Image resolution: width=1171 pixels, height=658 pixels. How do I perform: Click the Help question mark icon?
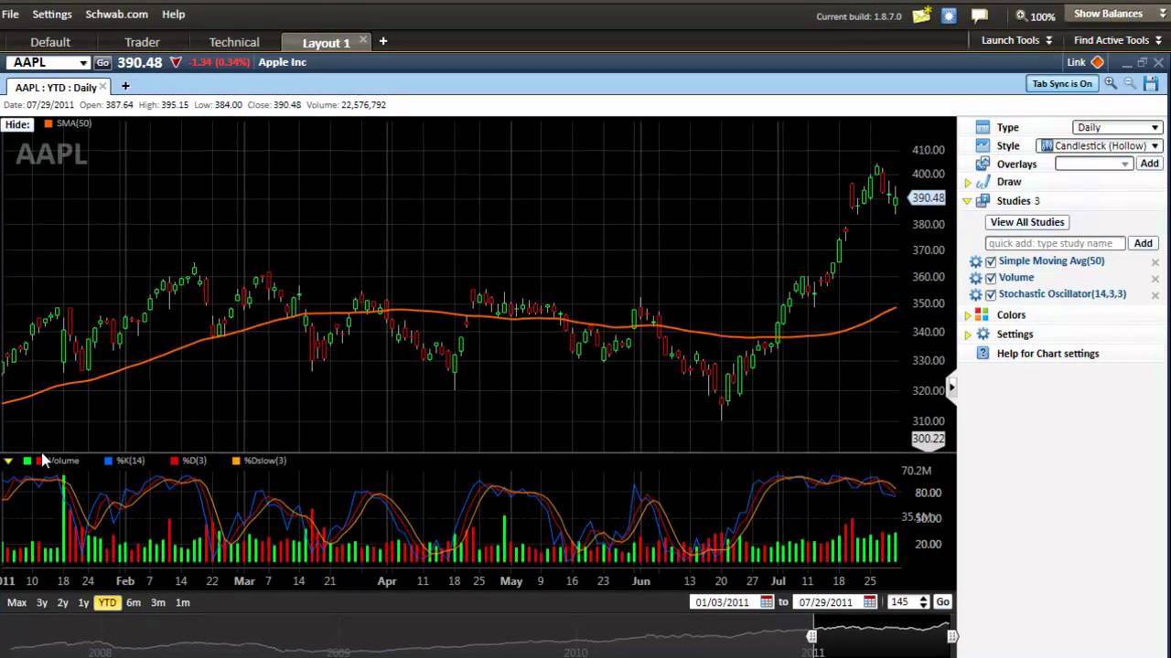click(x=983, y=353)
